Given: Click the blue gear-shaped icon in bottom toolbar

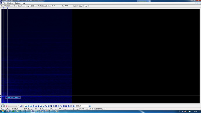Looking at the screenshot, I should 69,106.
